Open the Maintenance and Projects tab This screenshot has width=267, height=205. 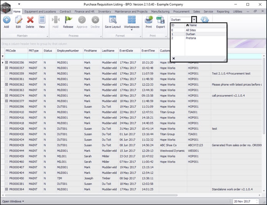(x=131, y=12)
